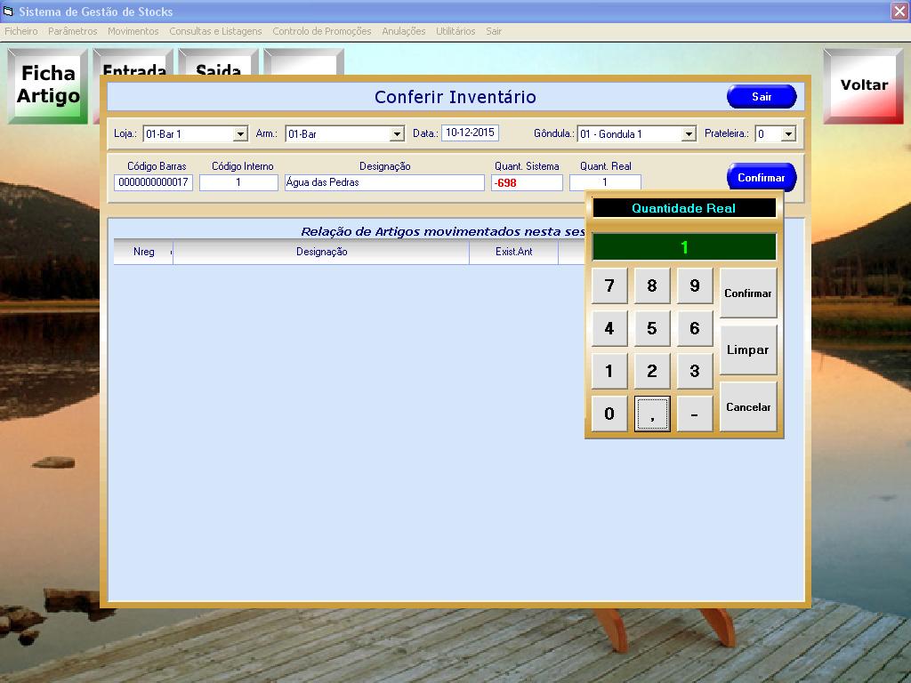Open the Movimentos menu
911x683 pixels.
pos(133,31)
